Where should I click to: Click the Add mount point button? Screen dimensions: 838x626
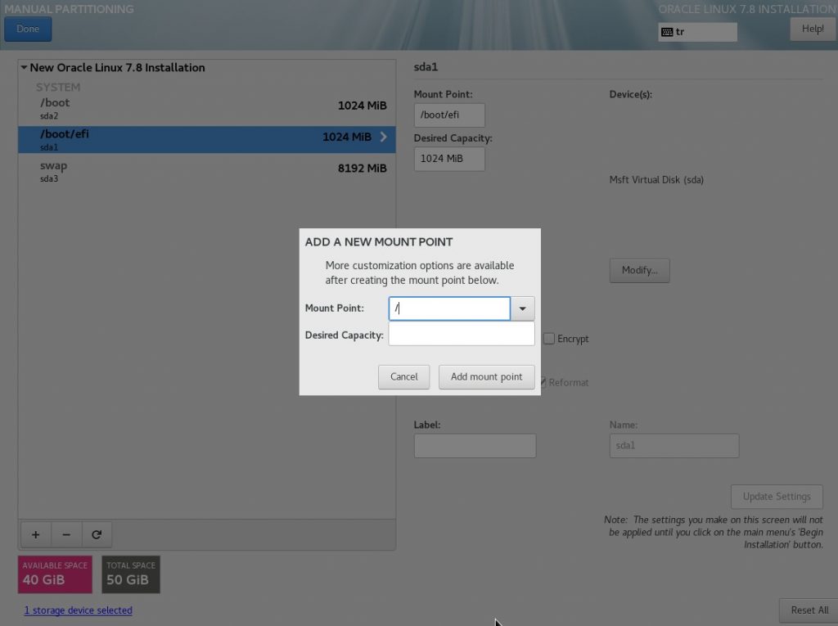[486, 377]
